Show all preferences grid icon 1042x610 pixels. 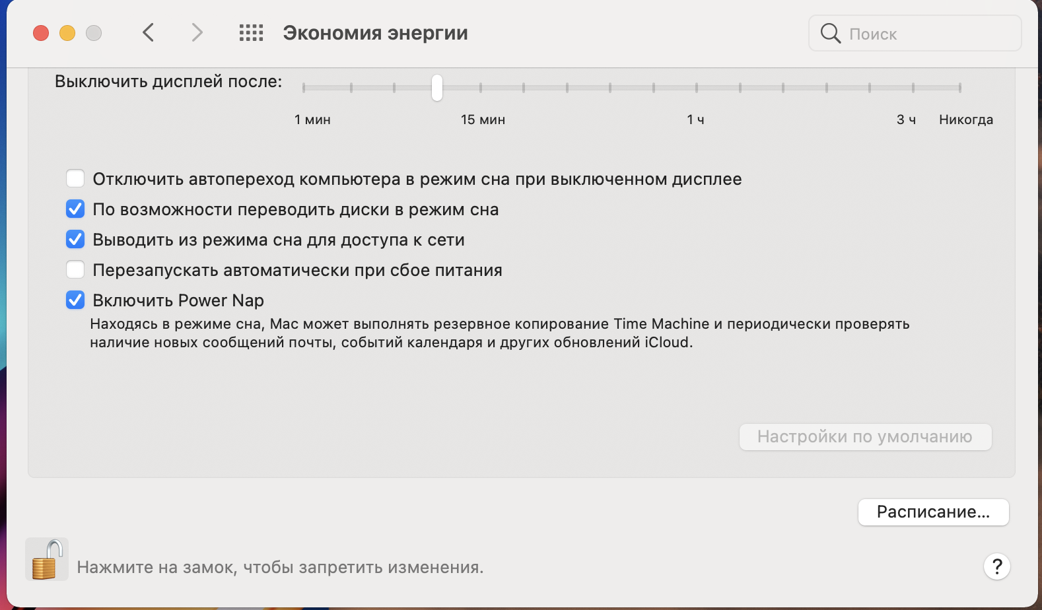(251, 33)
